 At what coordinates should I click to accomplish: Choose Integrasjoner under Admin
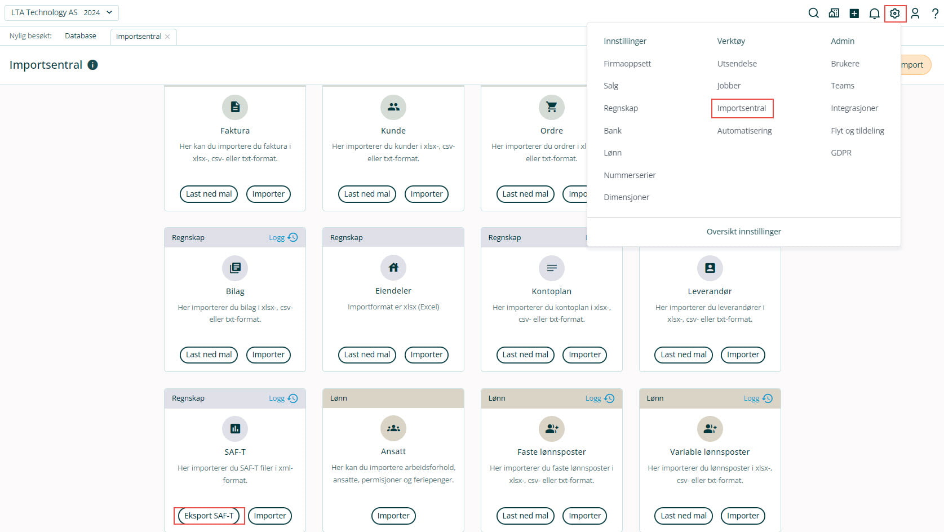point(854,108)
